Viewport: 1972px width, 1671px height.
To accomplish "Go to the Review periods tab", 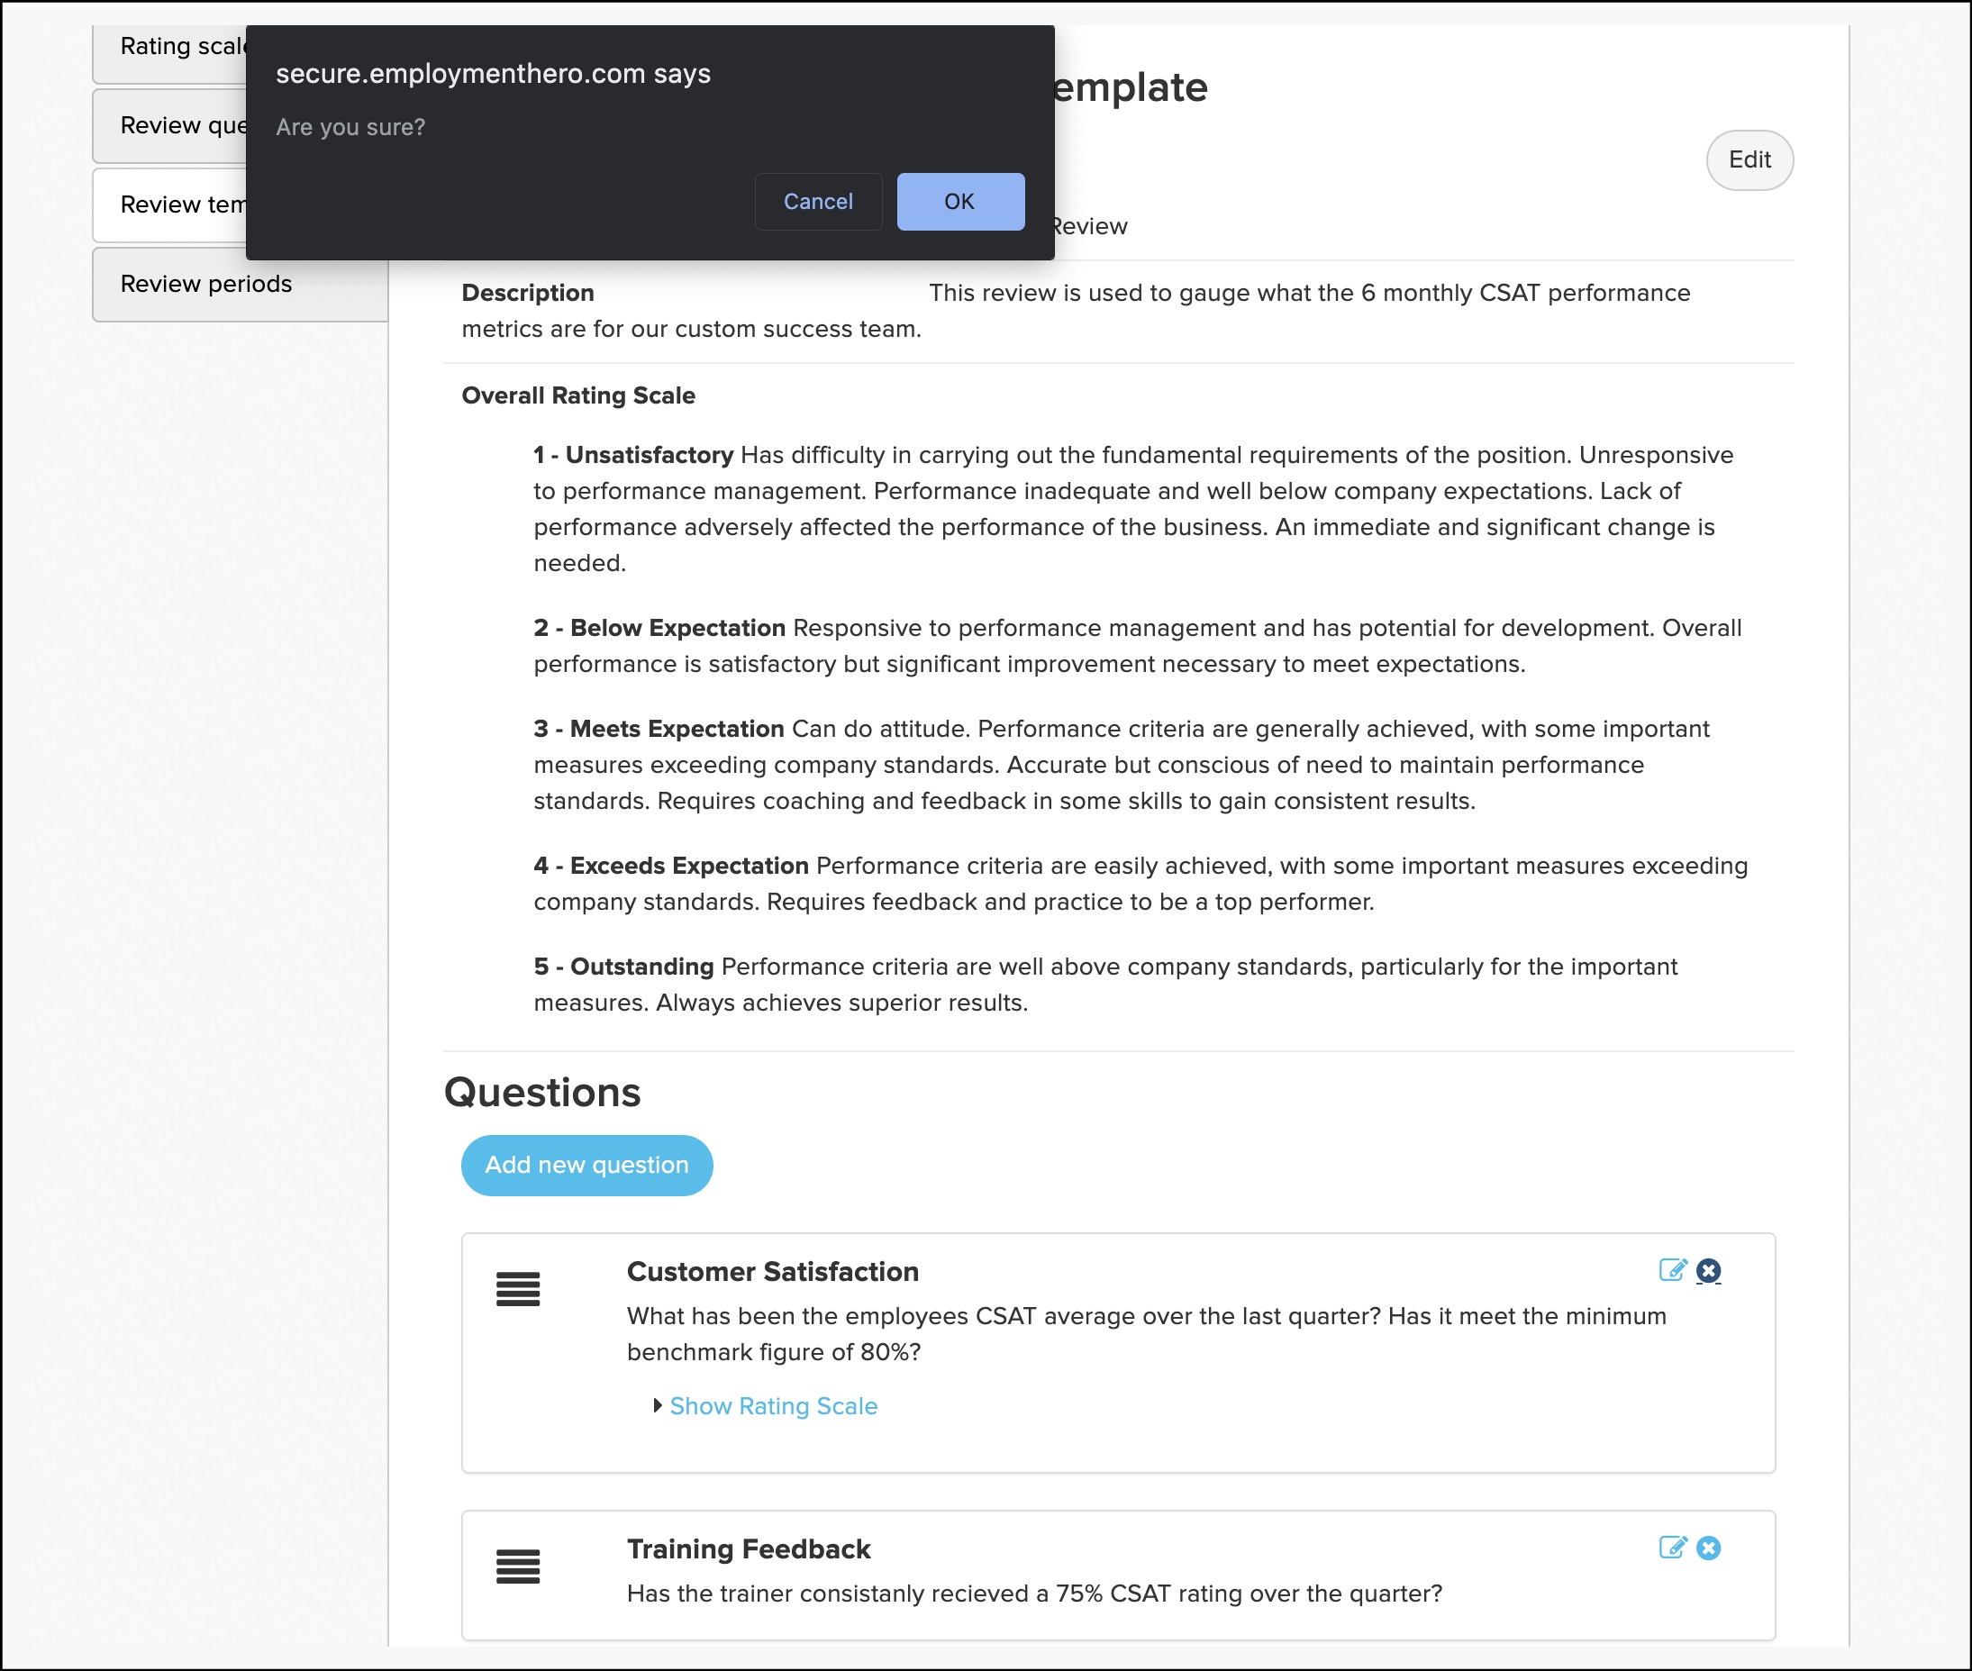I will tap(206, 284).
